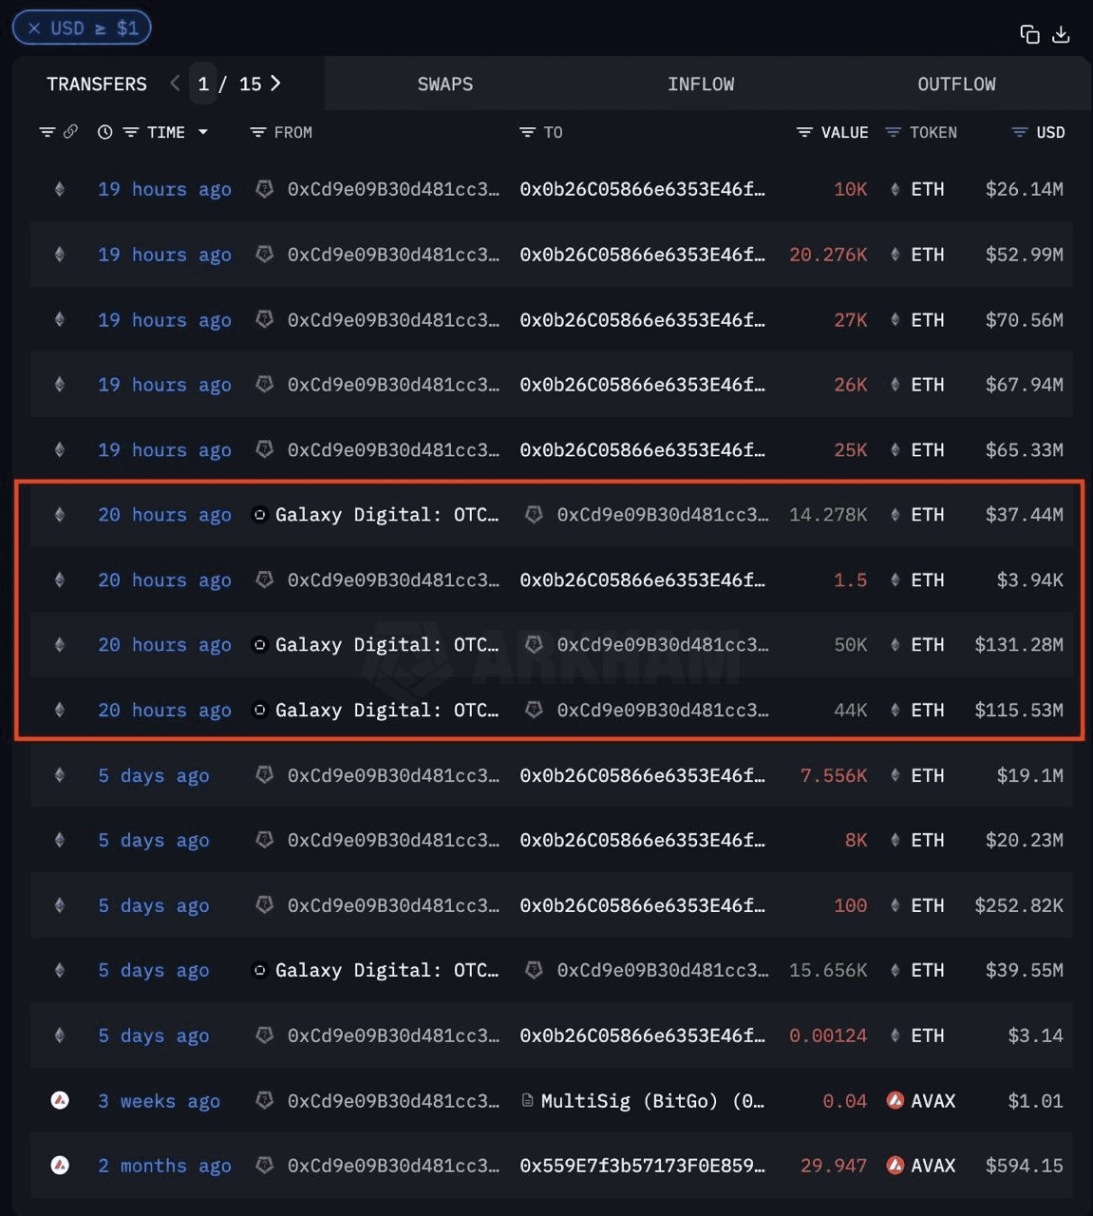Click entity icon beside sender in $26.14M row
This screenshot has height=1216, width=1093.
[x=265, y=189]
